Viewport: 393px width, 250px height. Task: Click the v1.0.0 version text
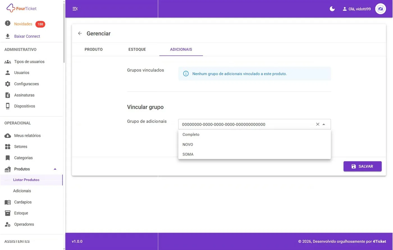point(77,241)
